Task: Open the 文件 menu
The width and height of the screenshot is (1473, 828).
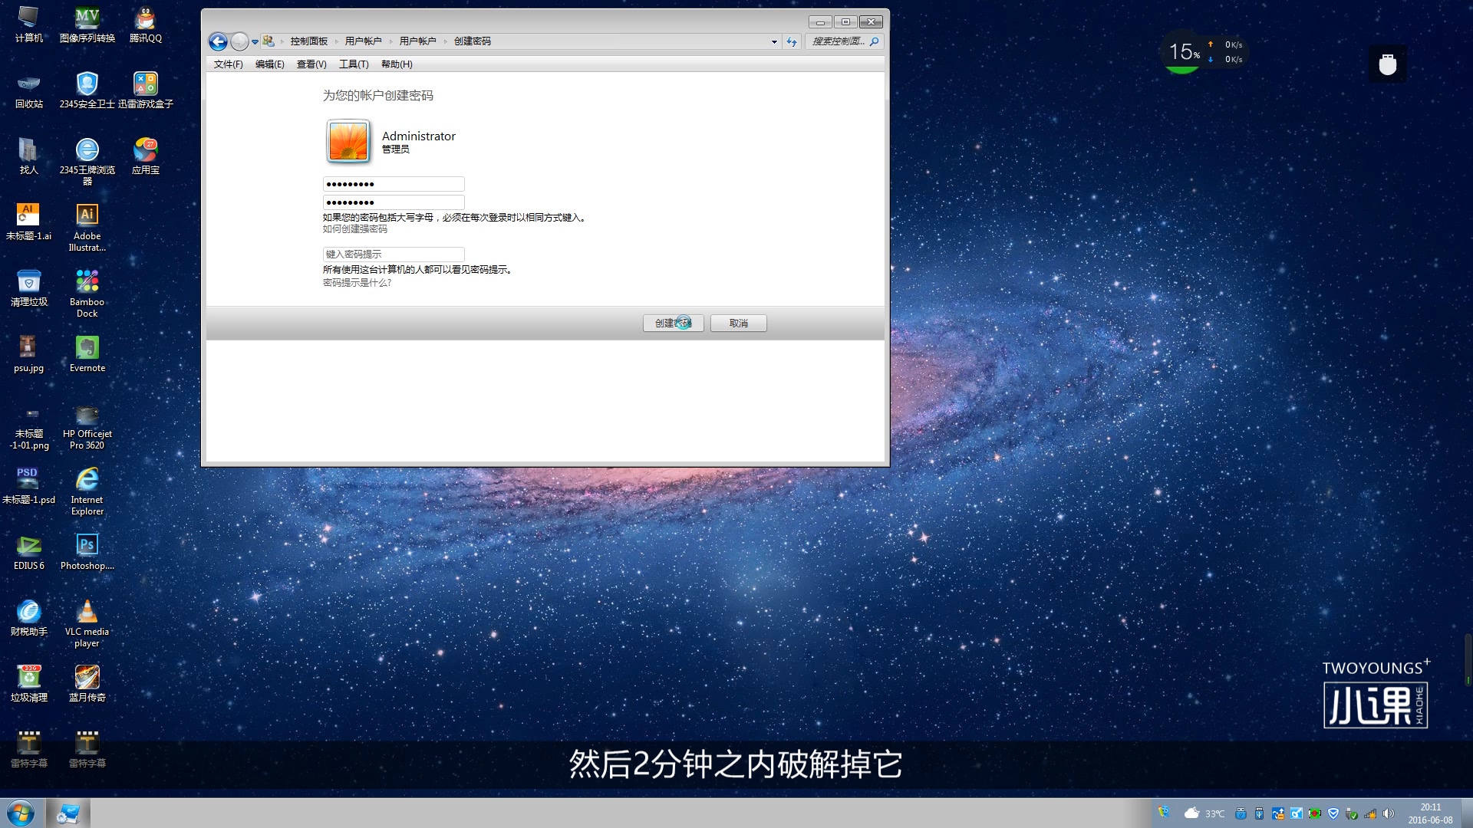Action: click(x=227, y=64)
